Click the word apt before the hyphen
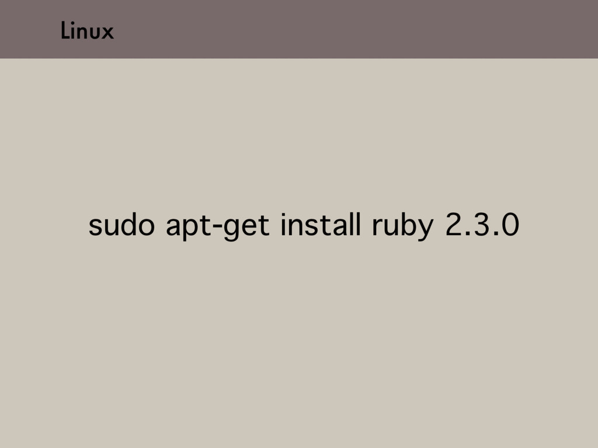Viewport: 598px width, 448px height. [x=189, y=228]
